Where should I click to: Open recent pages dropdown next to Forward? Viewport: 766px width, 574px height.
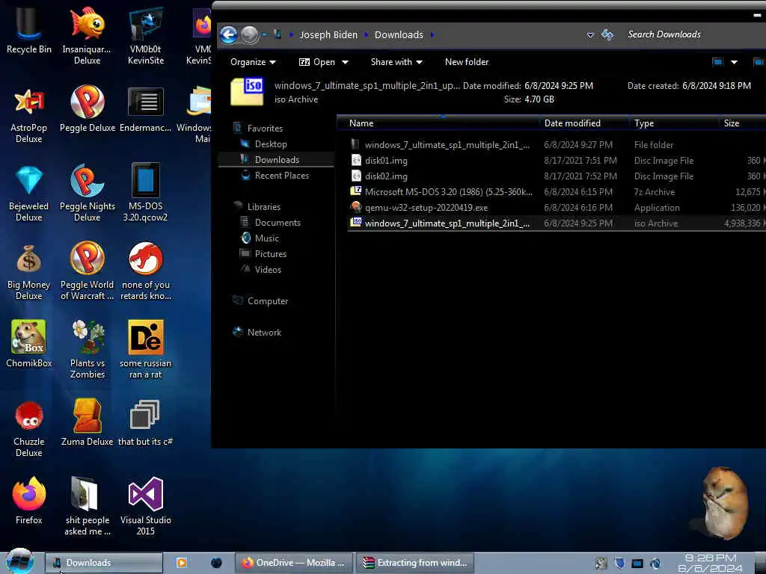[x=265, y=34]
